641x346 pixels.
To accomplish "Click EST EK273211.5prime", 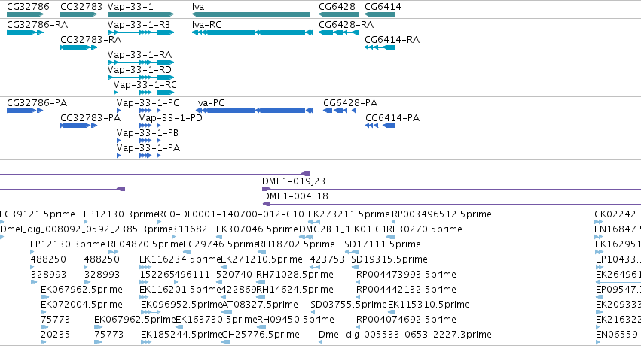I will [x=314, y=222].
